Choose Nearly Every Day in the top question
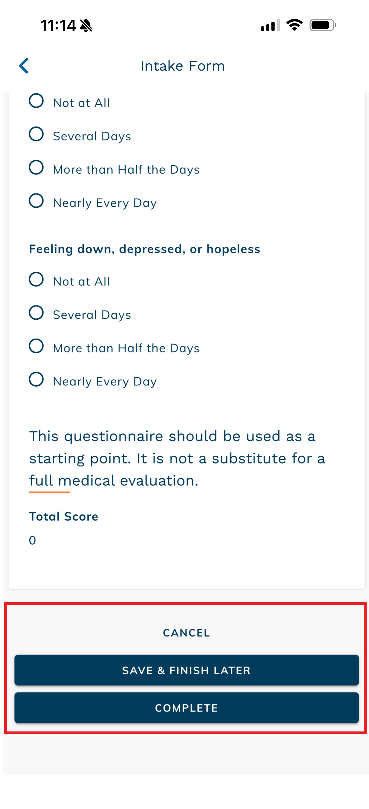The image size is (369, 809). tap(36, 201)
